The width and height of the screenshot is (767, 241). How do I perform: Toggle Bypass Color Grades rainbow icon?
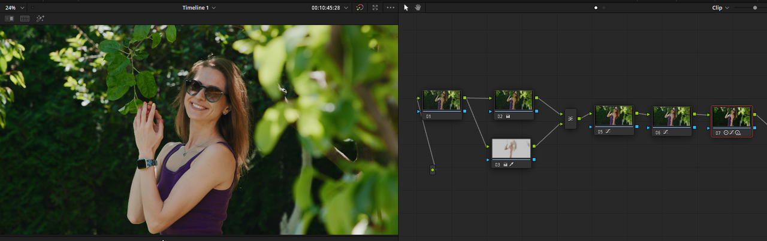pyautogui.click(x=360, y=8)
